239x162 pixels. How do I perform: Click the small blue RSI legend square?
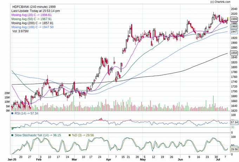pyautogui.click(x=12, y=113)
